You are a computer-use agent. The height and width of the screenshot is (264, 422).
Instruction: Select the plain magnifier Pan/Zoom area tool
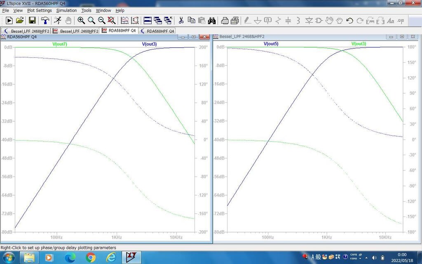(91, 21)
